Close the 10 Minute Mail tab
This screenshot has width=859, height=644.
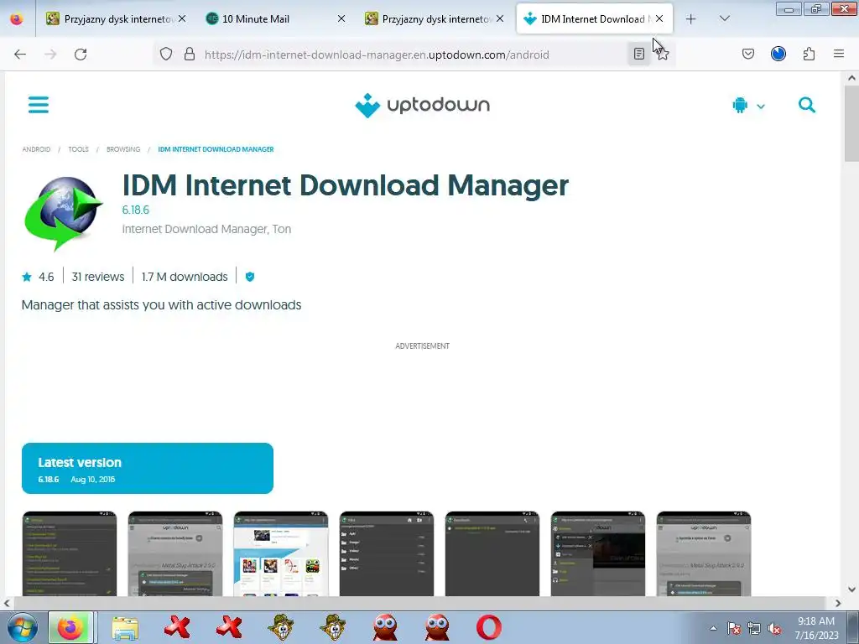coord(341,18)
